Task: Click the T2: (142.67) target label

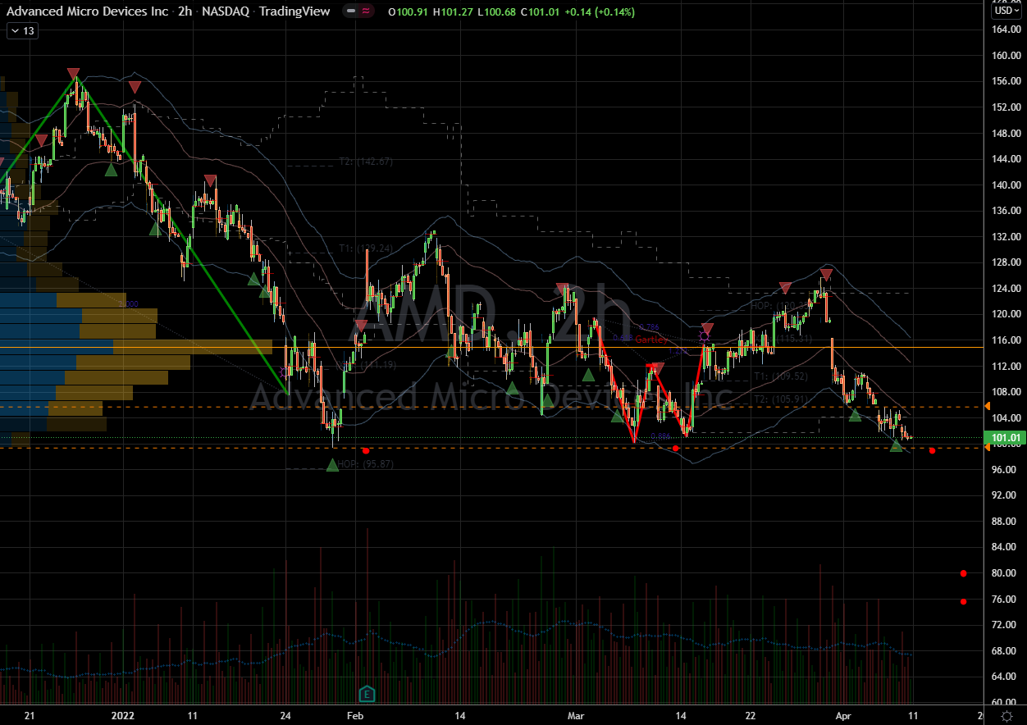Action: 366,162
